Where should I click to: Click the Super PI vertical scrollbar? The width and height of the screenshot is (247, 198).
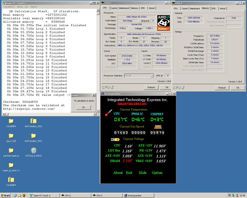[x=98, y=59]
